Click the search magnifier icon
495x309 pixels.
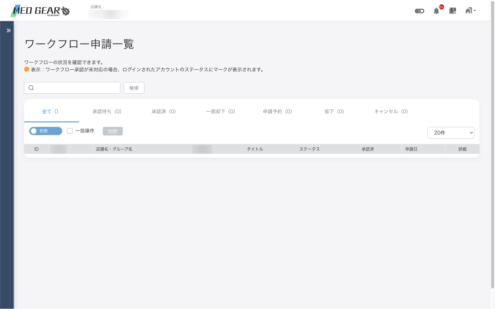point(31,88)
